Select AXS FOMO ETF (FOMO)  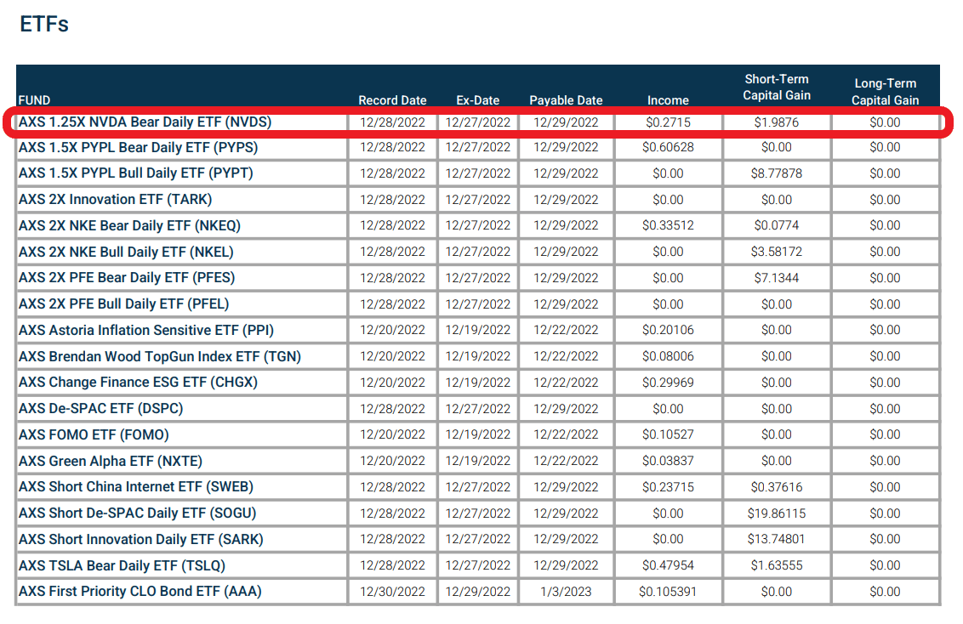(x=94, y=434)
